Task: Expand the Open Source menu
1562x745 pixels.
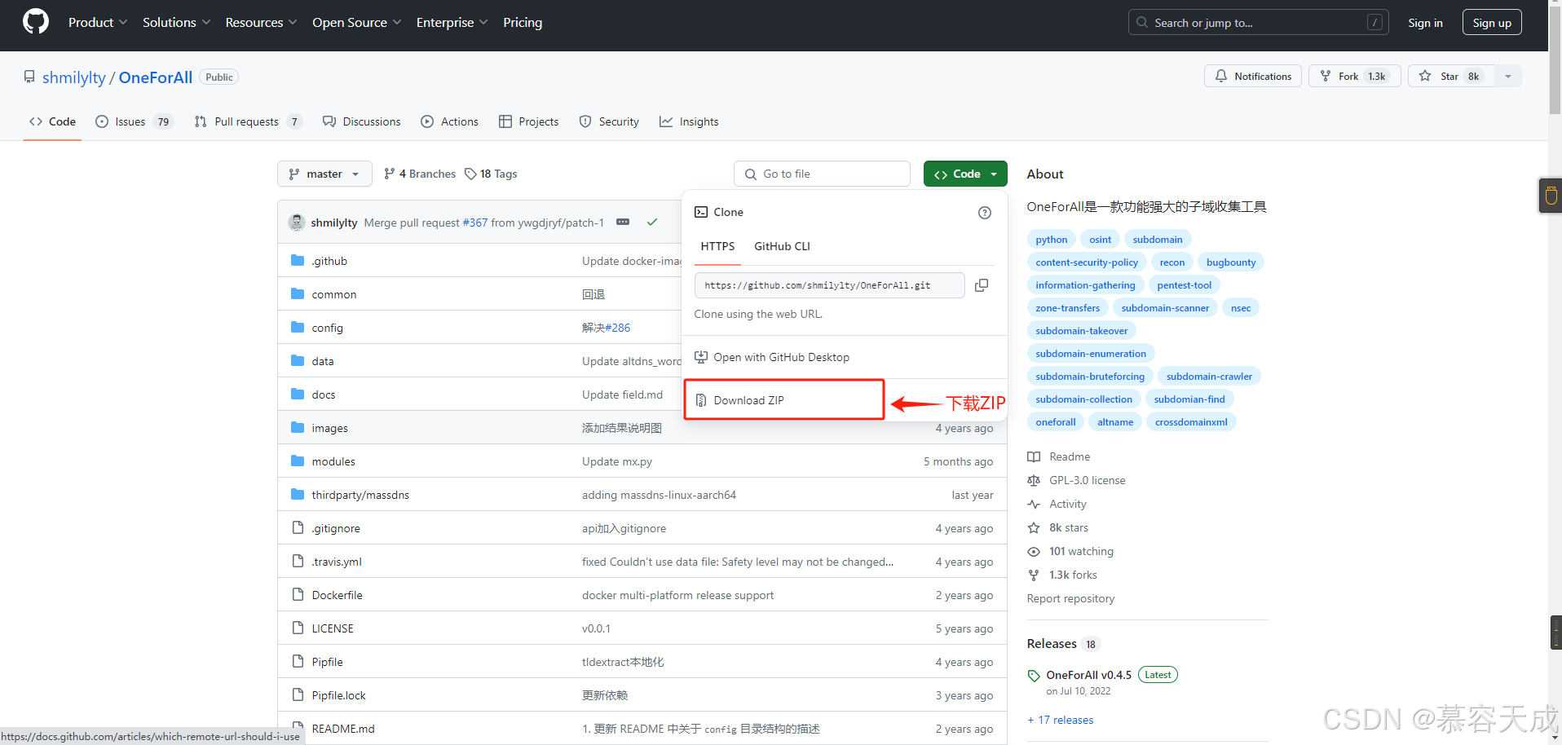Action: click(x=356, y=22)
